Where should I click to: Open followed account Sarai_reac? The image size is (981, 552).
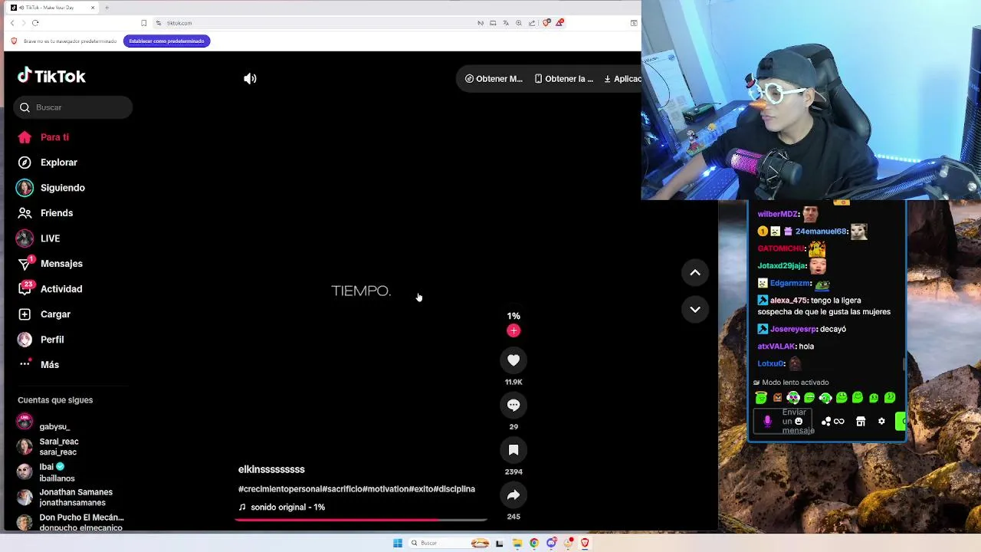(48, 447)
